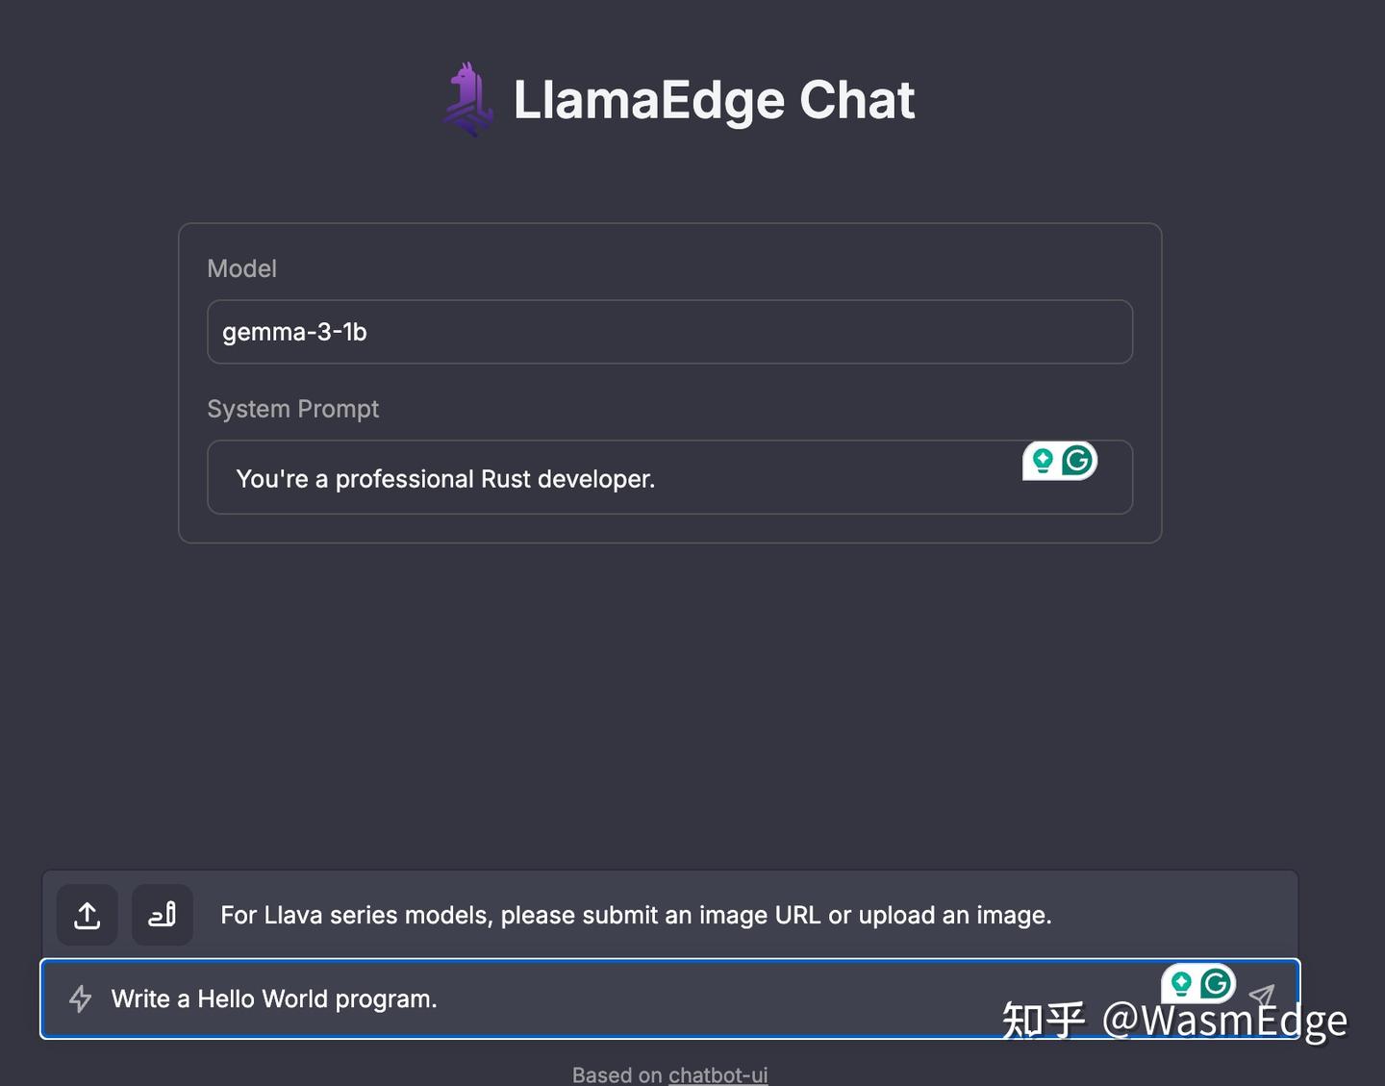Click the @WasmEdge watermark text

click(1223, 1021)
